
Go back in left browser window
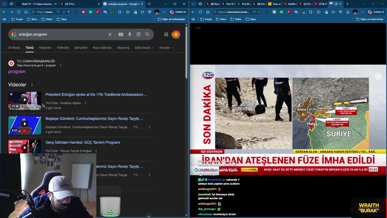point(4,12)
